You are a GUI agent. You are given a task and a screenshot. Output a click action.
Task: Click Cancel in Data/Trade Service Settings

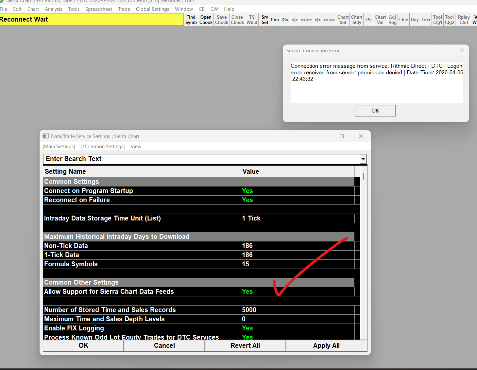(x=164, y=345)
